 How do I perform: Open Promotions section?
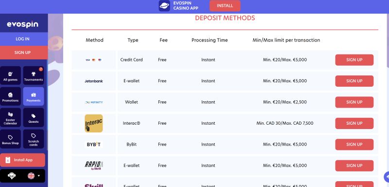click(10, 96)
